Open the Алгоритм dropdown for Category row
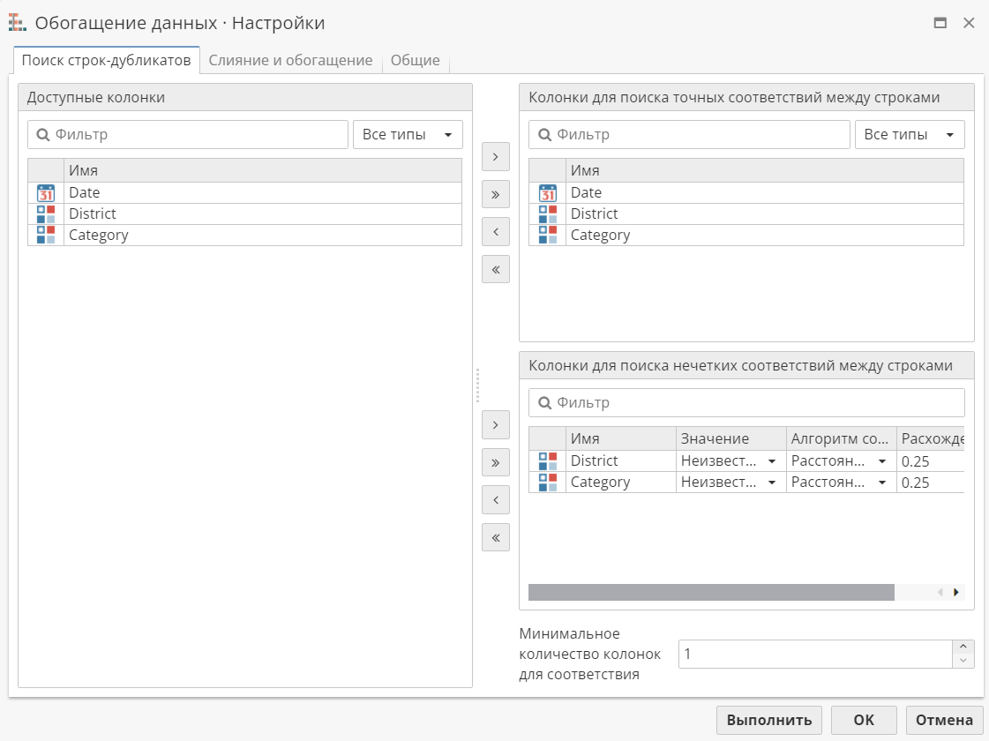Viewport: 989px width, 741px height. pos(882,482)
